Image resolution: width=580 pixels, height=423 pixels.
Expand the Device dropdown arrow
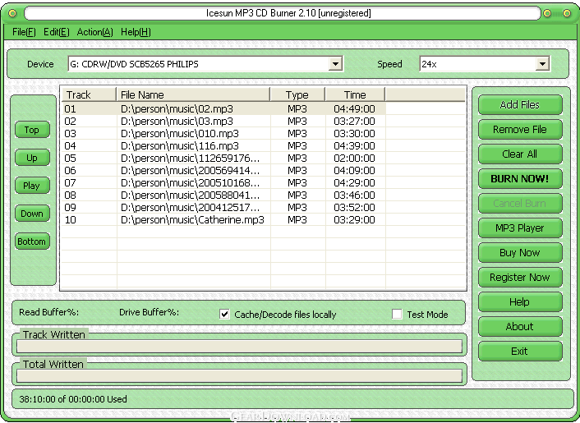(x=335, y=64)
